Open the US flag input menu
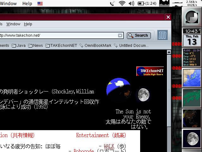 click(40, 3)
